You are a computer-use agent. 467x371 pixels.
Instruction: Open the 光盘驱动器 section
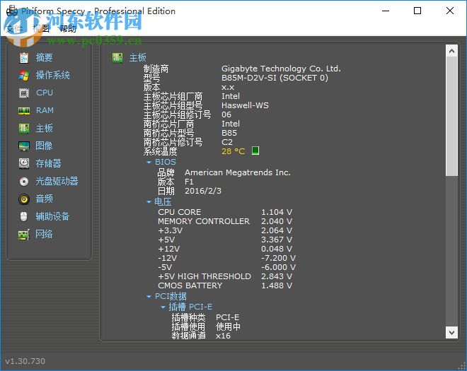(57, 181)
